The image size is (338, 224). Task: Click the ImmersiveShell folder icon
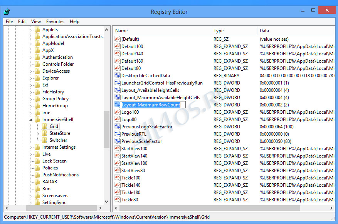click(37, 119)
